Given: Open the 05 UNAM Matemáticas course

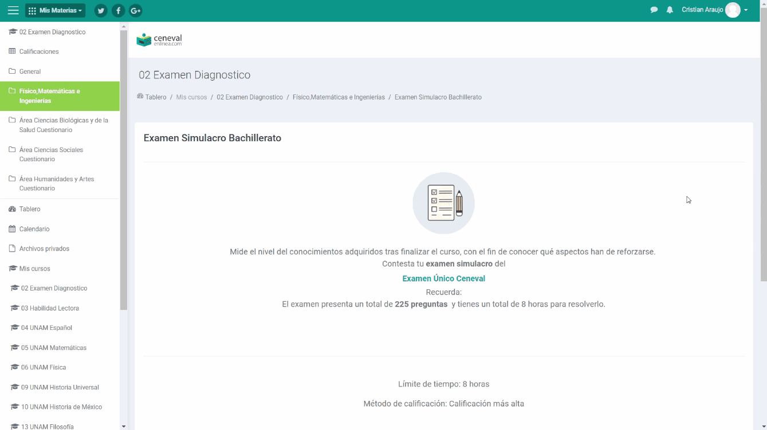Looking at the screenshot, I should click(54, 348).
